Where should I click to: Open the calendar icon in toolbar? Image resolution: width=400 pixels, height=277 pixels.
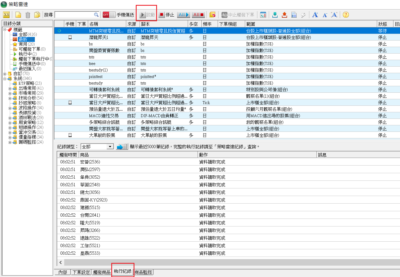[x=263, y=15]
